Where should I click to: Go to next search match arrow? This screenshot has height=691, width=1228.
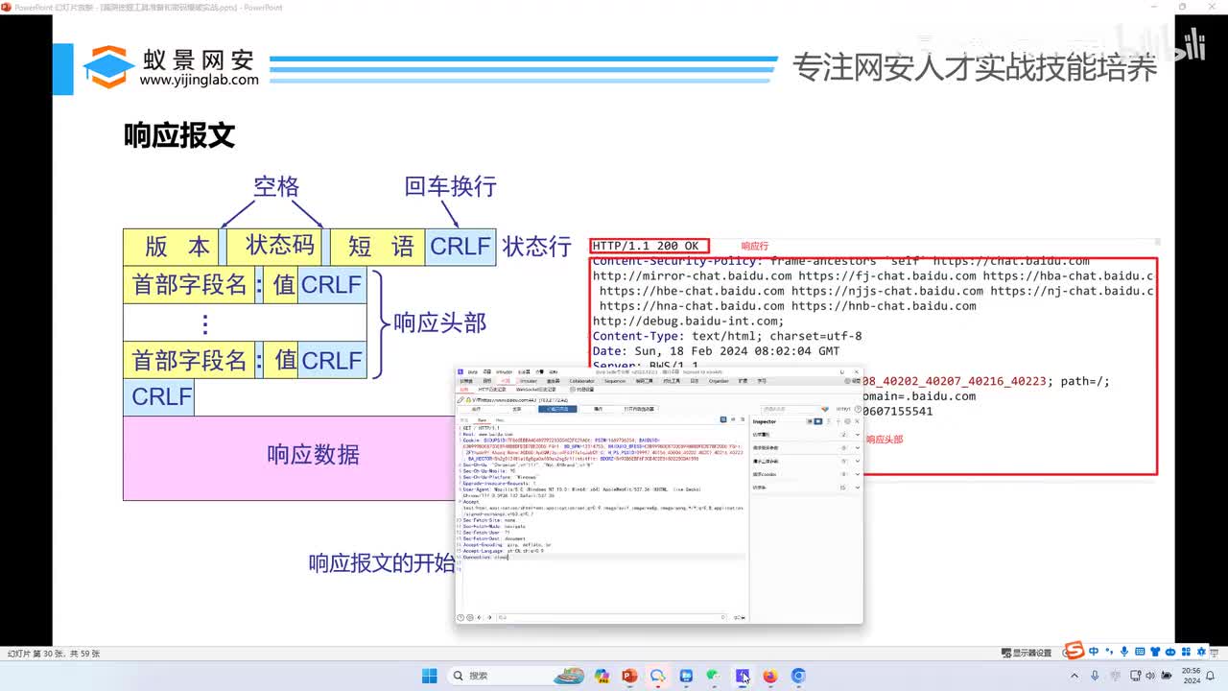(x=489, y=617)
